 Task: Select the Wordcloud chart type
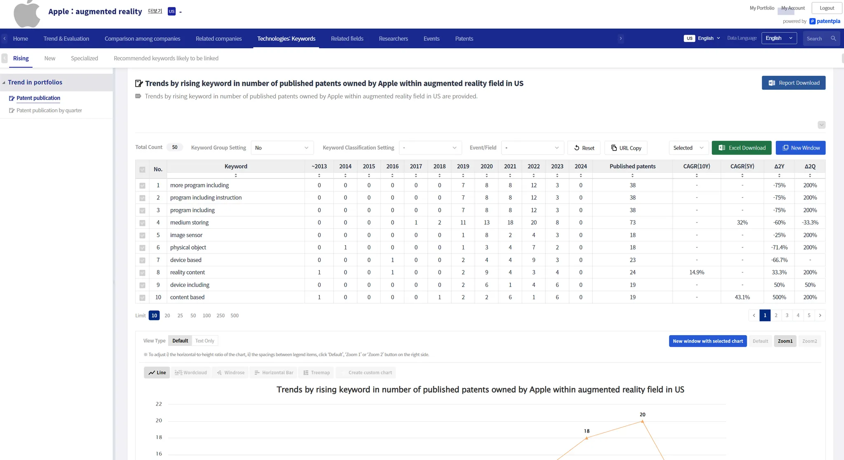pyautogui.click(x=191, y=373)
